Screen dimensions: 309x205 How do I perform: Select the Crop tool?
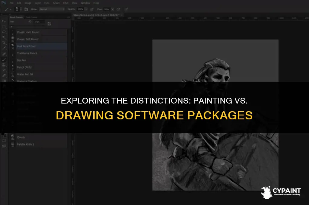tap(4, 43)
